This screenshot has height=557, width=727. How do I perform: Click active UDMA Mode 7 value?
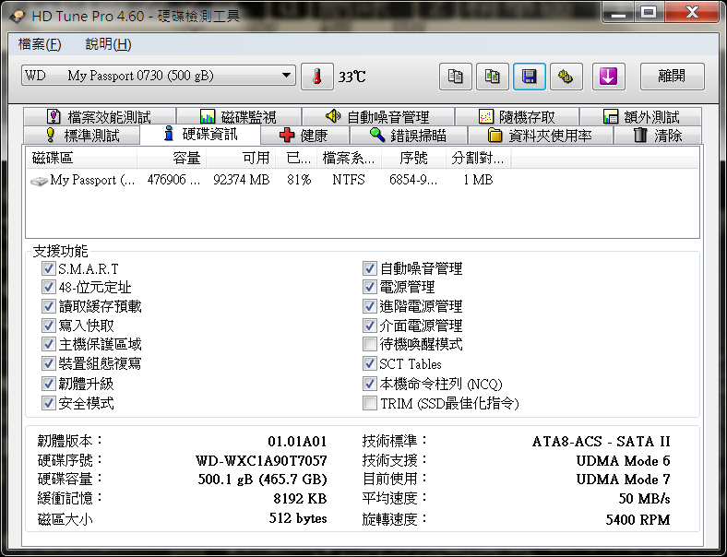coord(623,480)
